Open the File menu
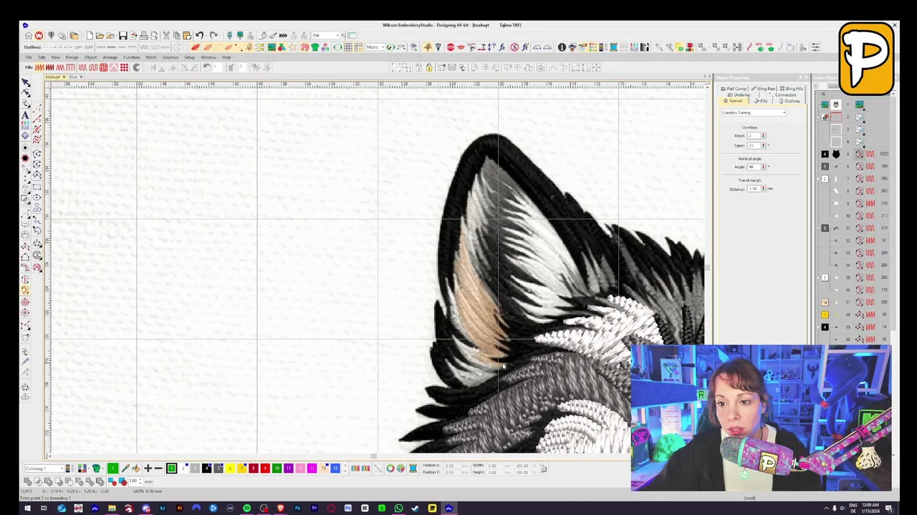 29,57
